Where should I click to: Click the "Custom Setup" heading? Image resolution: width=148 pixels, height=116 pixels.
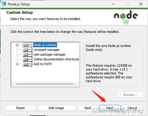(x=20, y=13)
